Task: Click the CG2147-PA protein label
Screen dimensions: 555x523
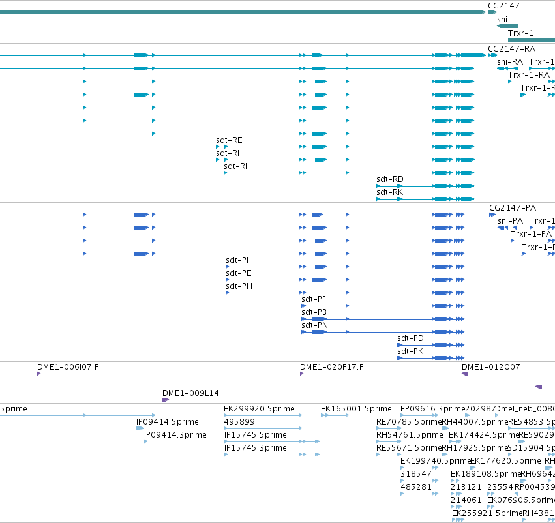Action: pos(513,208)
